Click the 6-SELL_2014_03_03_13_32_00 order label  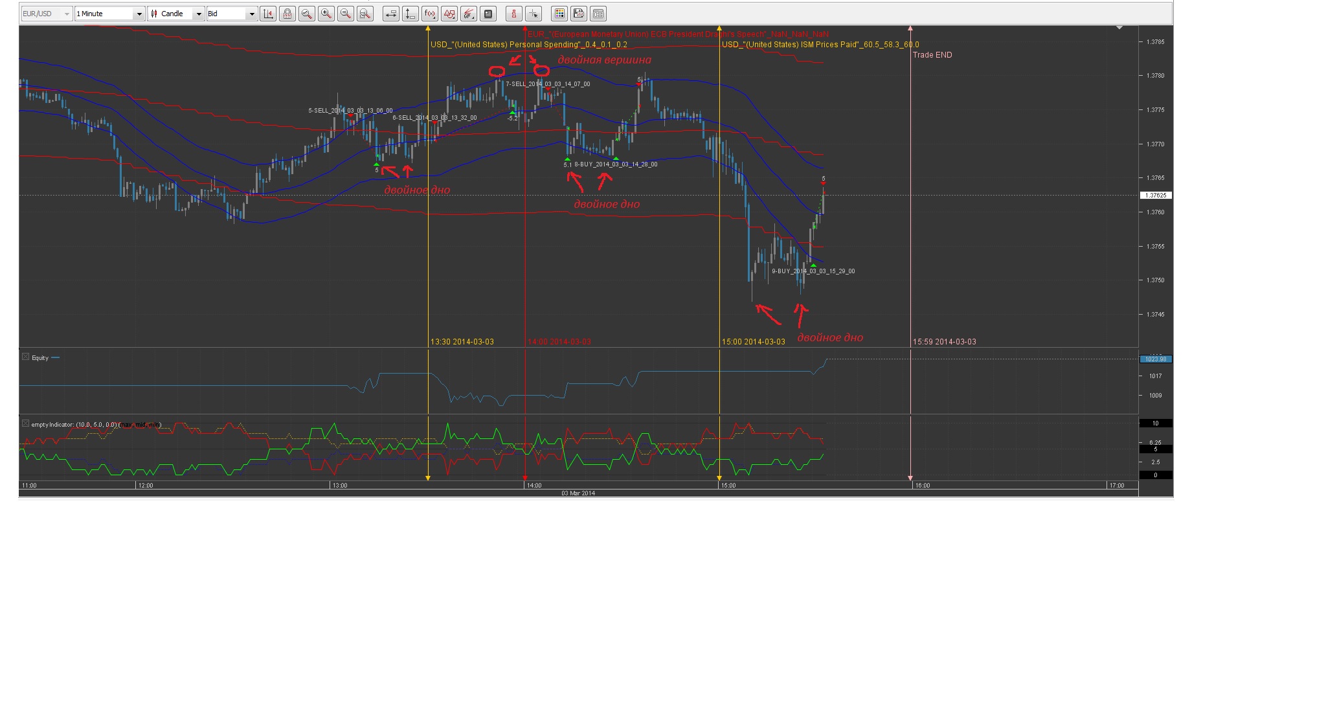click(434, 118)
